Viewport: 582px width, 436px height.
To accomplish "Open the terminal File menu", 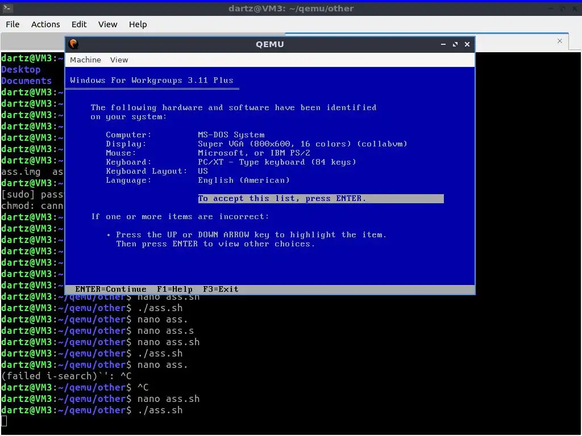I will (x=13, y=24).
